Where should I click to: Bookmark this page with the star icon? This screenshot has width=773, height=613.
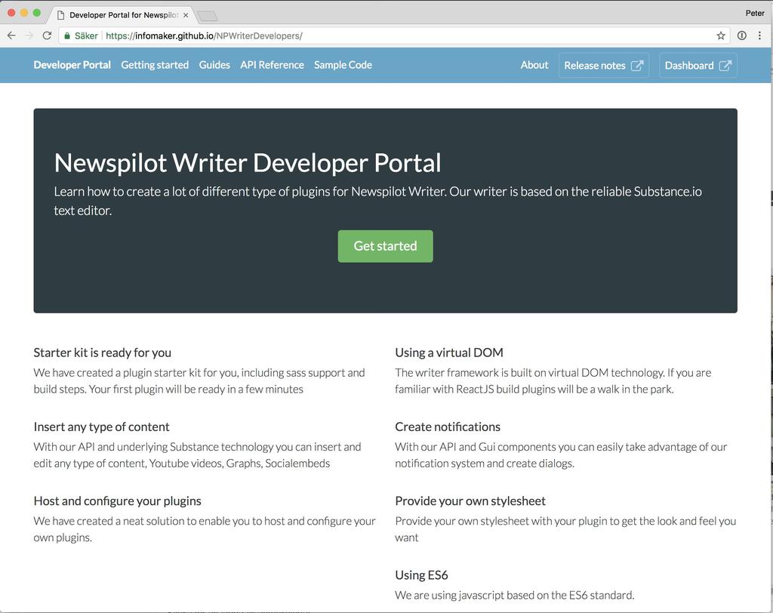coord(721,35)
